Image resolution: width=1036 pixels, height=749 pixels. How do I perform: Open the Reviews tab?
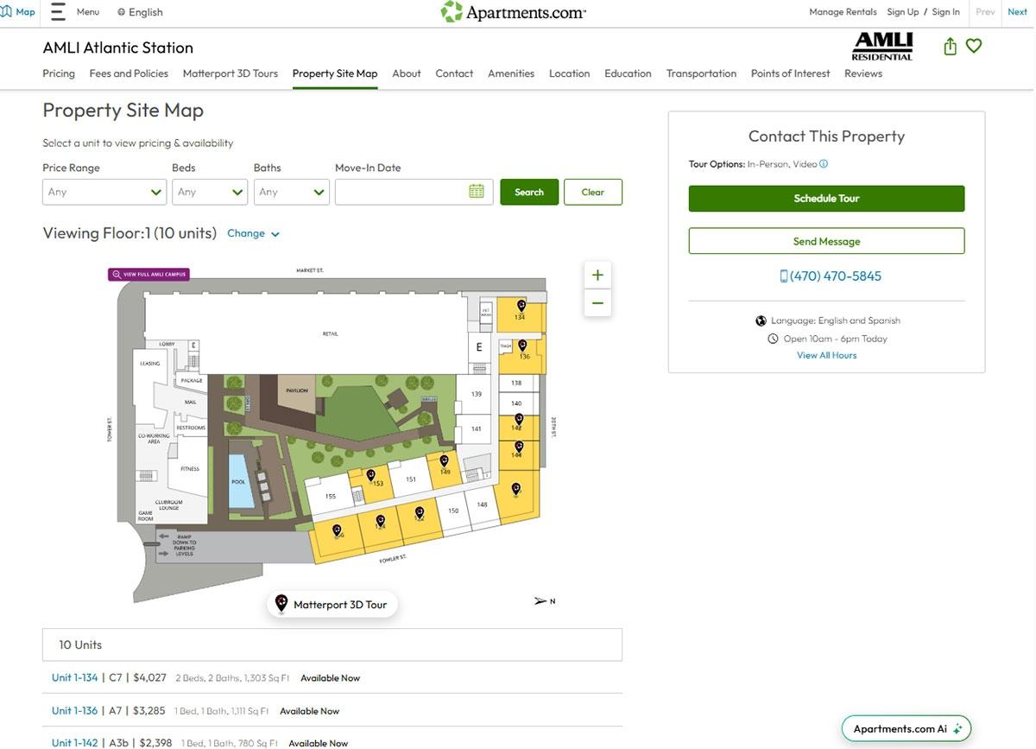point(863,73)
